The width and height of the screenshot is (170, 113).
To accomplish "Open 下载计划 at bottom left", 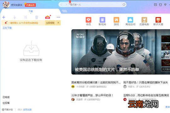I will [x=8, y=110].
